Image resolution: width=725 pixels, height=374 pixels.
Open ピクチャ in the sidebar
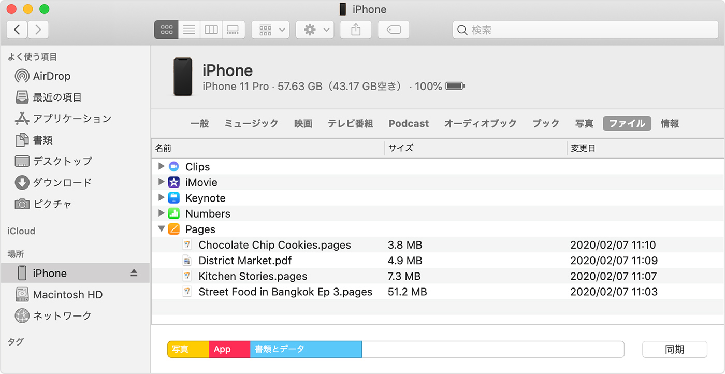pos(43,204)
